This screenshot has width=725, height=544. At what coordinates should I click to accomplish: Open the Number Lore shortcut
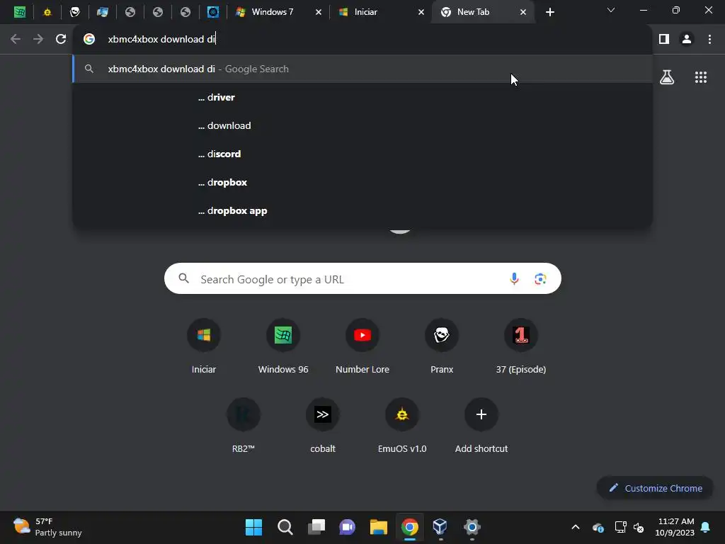(x=362, y=346)
